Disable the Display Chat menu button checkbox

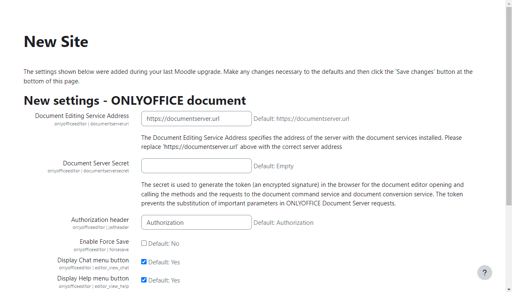[x=144, y=261]
